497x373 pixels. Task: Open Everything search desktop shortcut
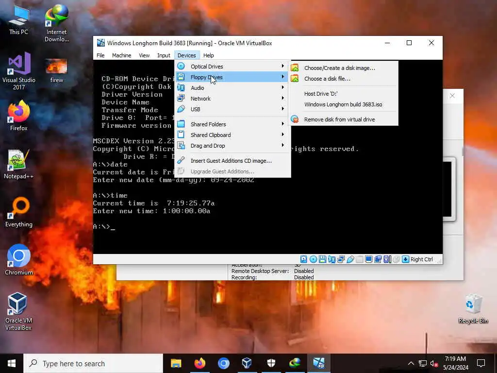pyautogui.click(x=19, y=212)
